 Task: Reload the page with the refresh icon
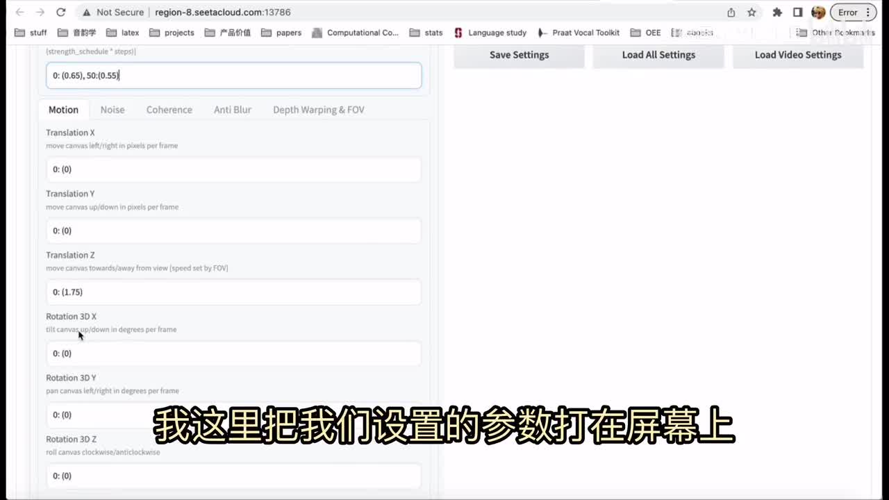click(x=61, y=12)
